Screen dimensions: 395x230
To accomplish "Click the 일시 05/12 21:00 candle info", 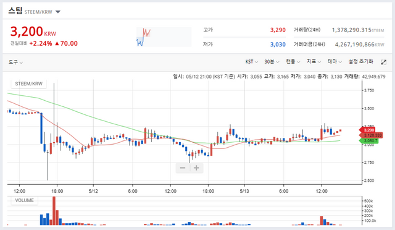I will pos(204,77).
